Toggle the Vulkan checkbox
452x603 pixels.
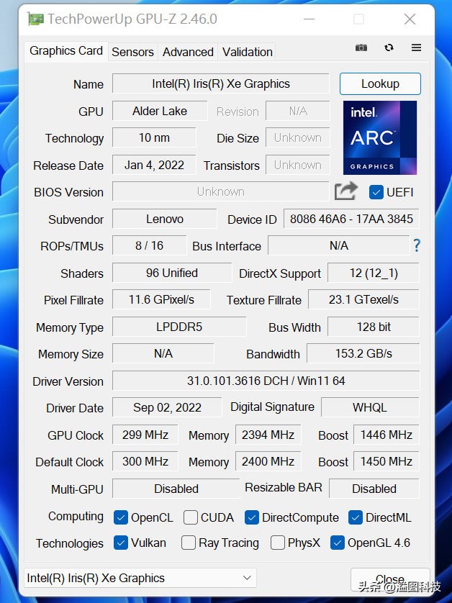coord(120,543)
